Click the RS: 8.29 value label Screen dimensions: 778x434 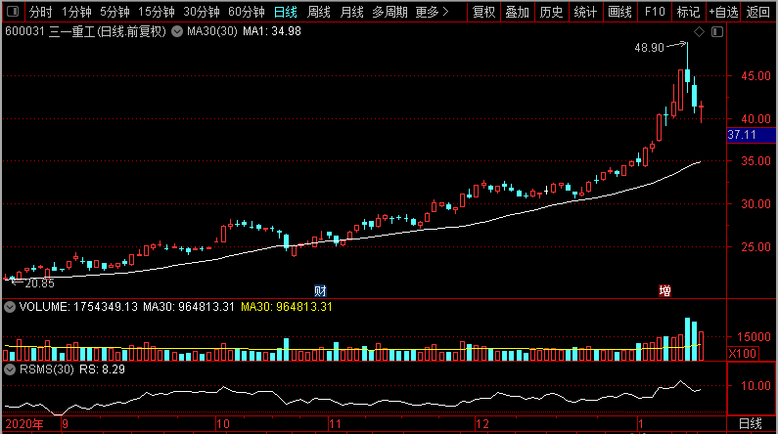pyautogui.click(x=102, y=369)
